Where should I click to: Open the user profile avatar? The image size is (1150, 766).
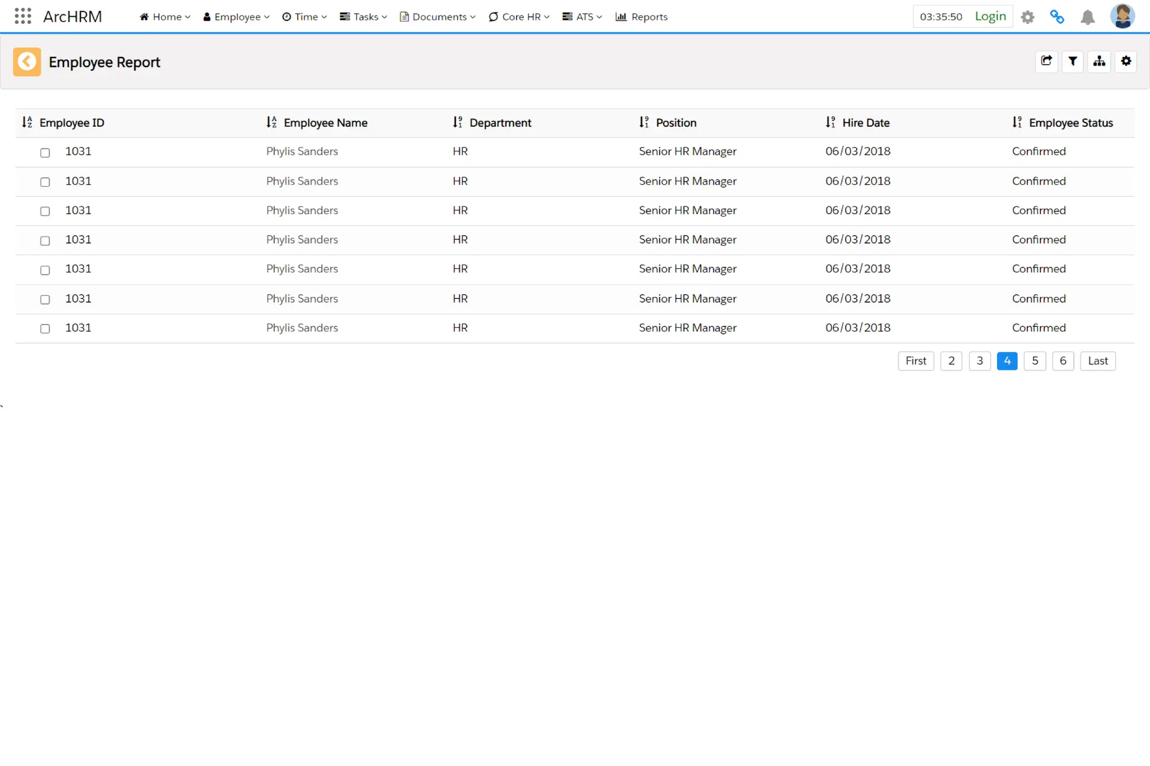click(x=1122, y=16)
